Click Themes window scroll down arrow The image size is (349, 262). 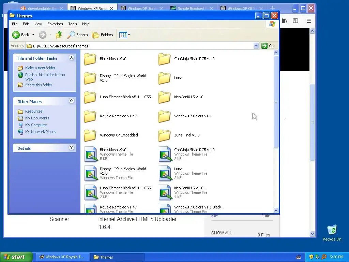[x=276, y=210]
